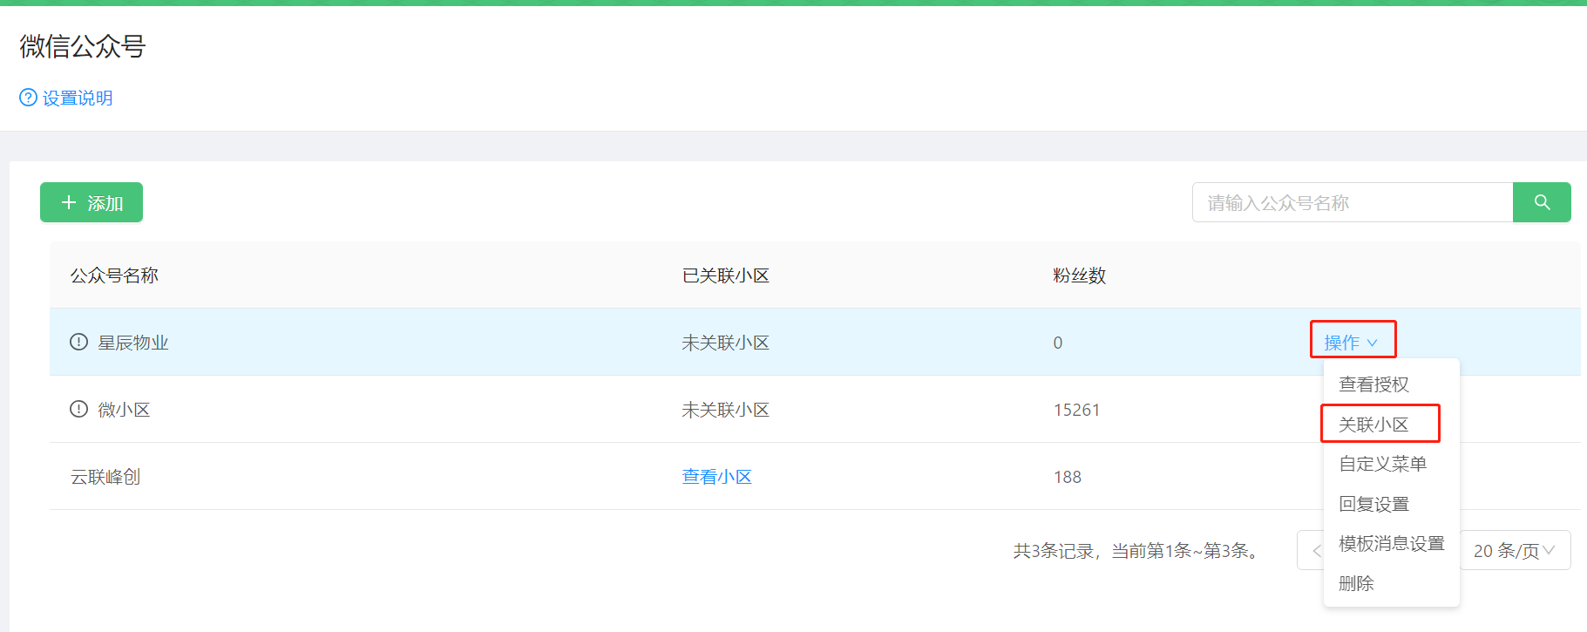The width and height of the screenshot is (1587, 632).
Task: Click the plus icon on 添加 button
Action: [x=69, y=202]
